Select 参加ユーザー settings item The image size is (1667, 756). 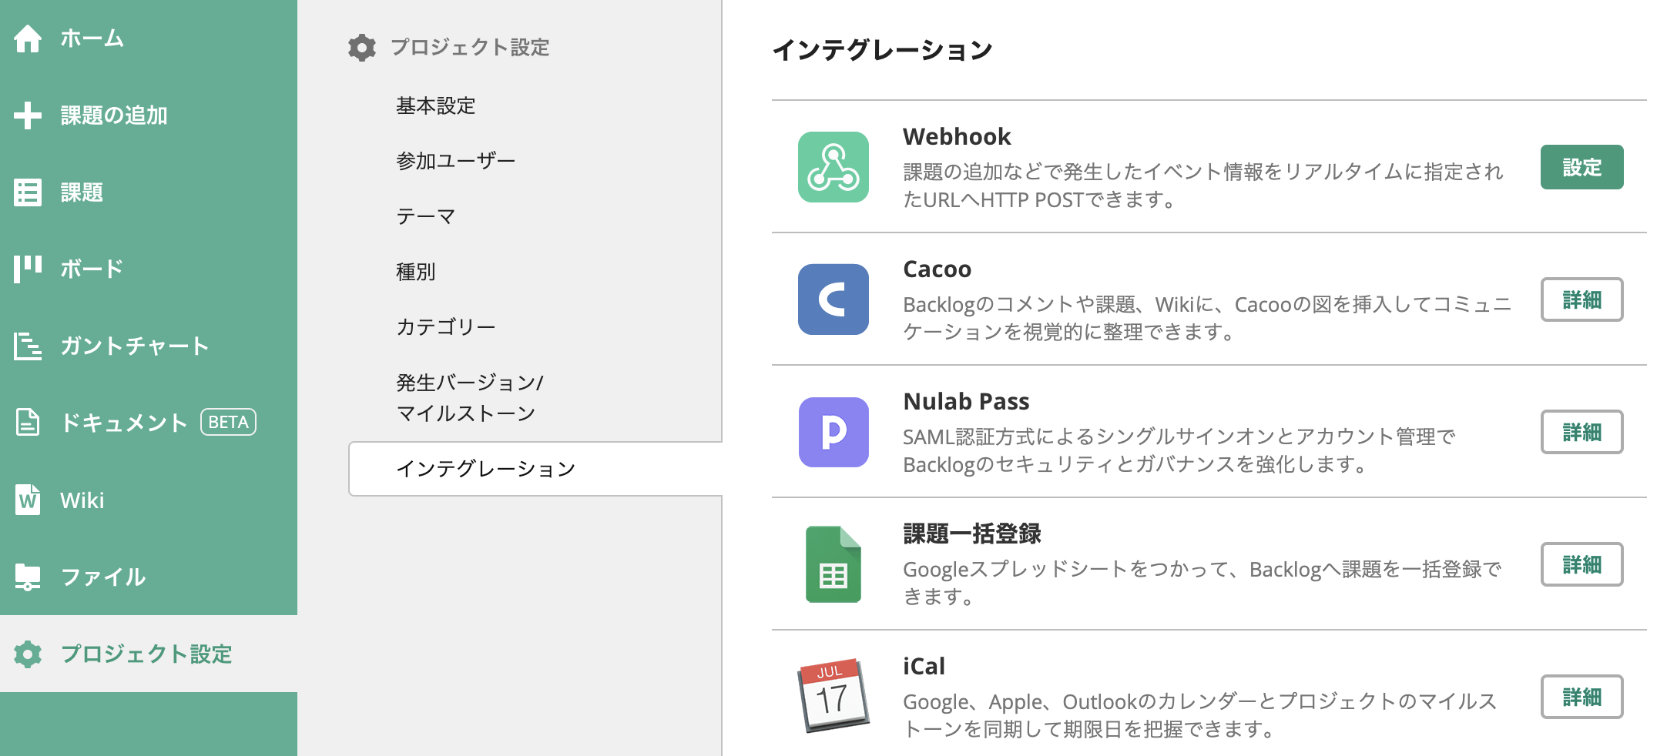coord(455,161)
